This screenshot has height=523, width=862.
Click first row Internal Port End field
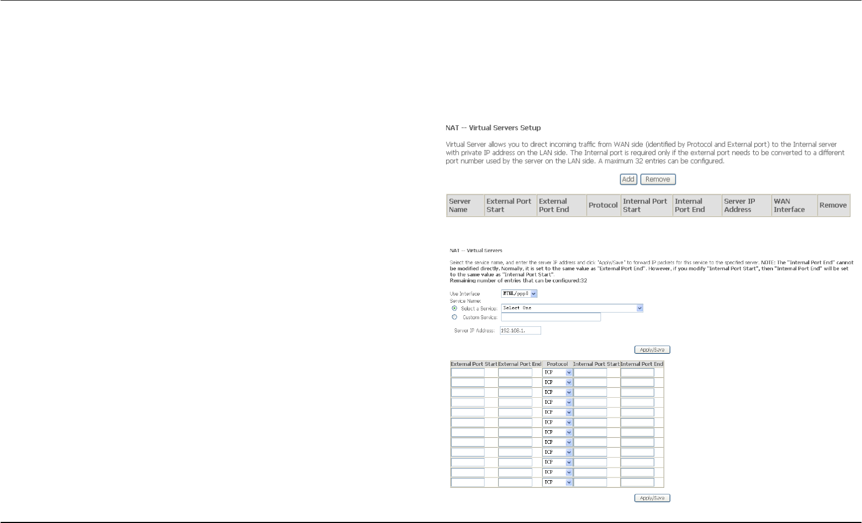coord(637,372)
